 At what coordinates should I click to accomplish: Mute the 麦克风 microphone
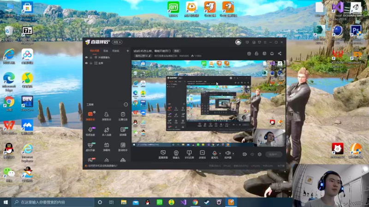(x=214, y=155)
